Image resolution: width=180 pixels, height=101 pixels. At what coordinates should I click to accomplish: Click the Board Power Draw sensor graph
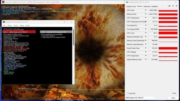[x=168, y=48]
